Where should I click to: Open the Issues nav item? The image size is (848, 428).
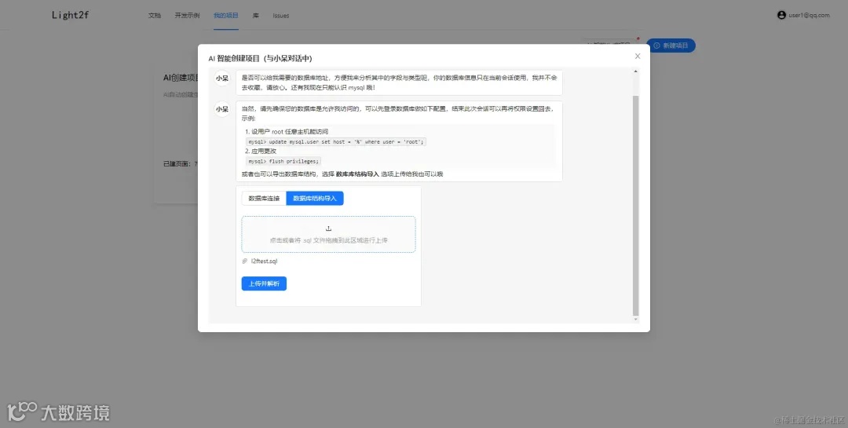(280, 16)
